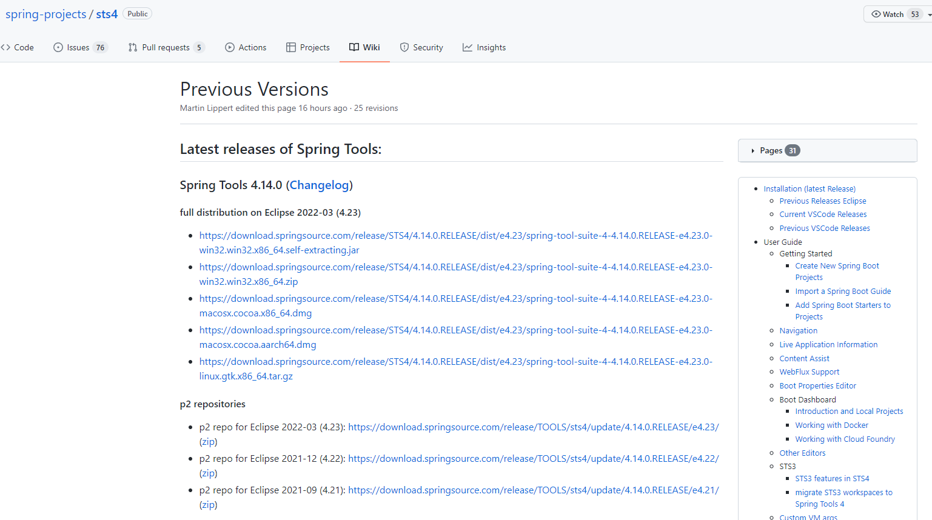This screenshot has height=520, width=932.
Task: Open the Issues tab
Action: coord(80,47)
